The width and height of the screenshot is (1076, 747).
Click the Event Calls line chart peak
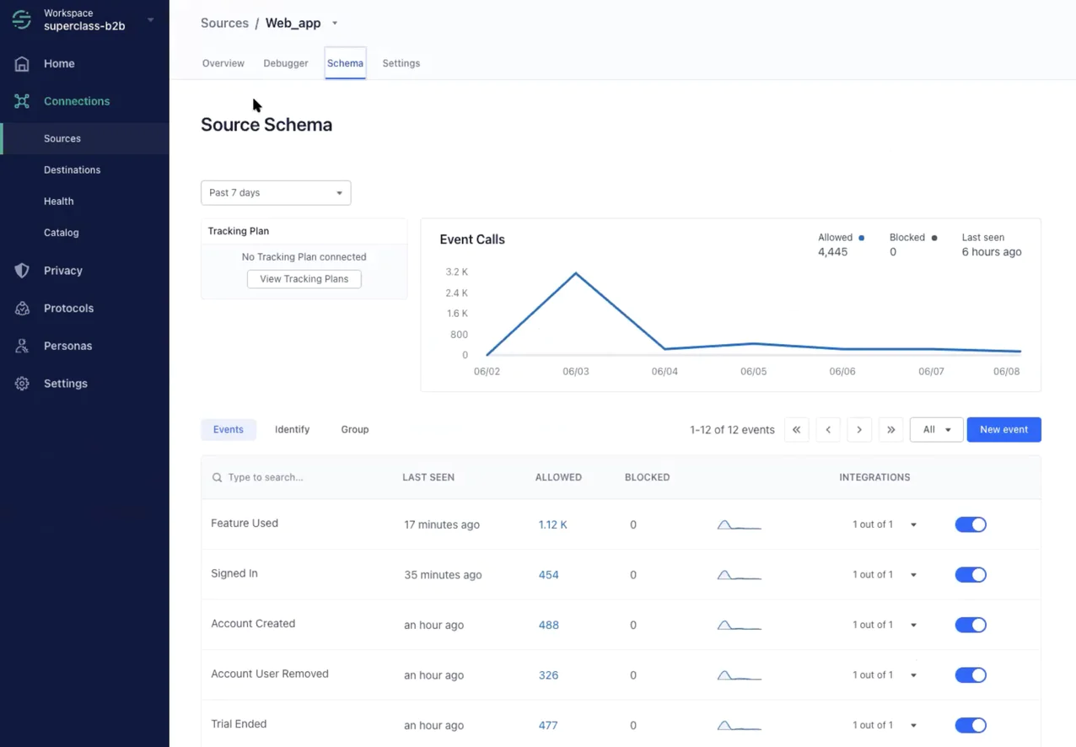(x=576, y=273)
